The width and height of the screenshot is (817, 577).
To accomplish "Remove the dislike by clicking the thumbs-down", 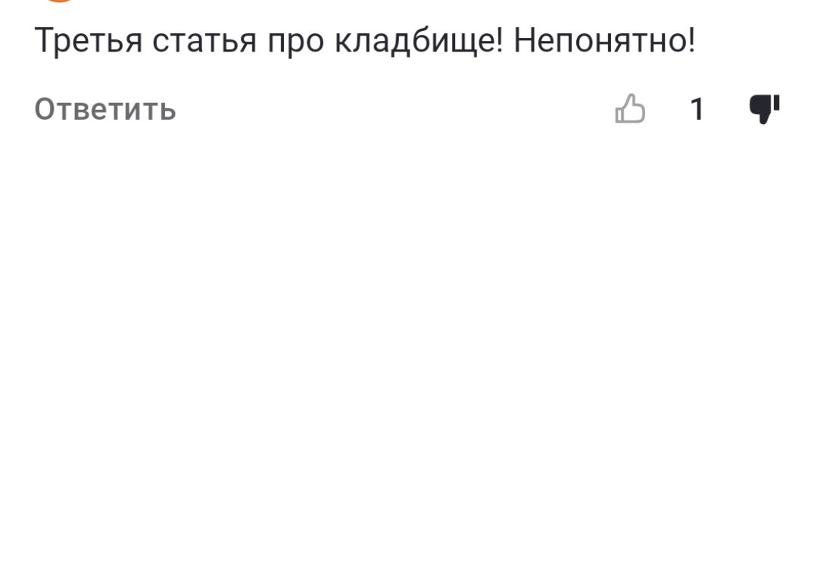I will [763, 110].
